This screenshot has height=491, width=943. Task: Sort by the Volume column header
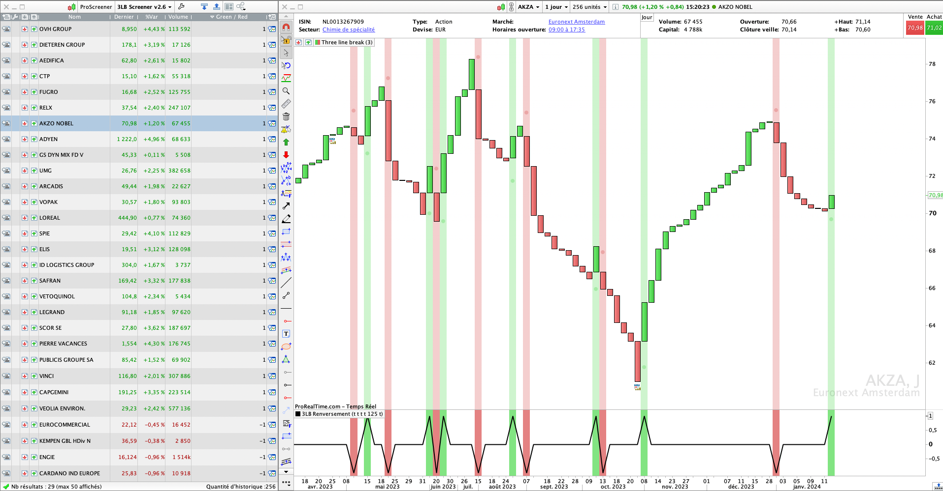click(x=178, y=17)
